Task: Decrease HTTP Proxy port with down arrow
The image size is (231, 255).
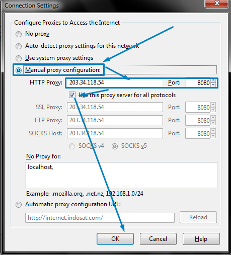Action: [x=213, y=85]
